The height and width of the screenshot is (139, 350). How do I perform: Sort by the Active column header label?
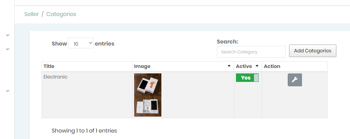coord(244,66)
